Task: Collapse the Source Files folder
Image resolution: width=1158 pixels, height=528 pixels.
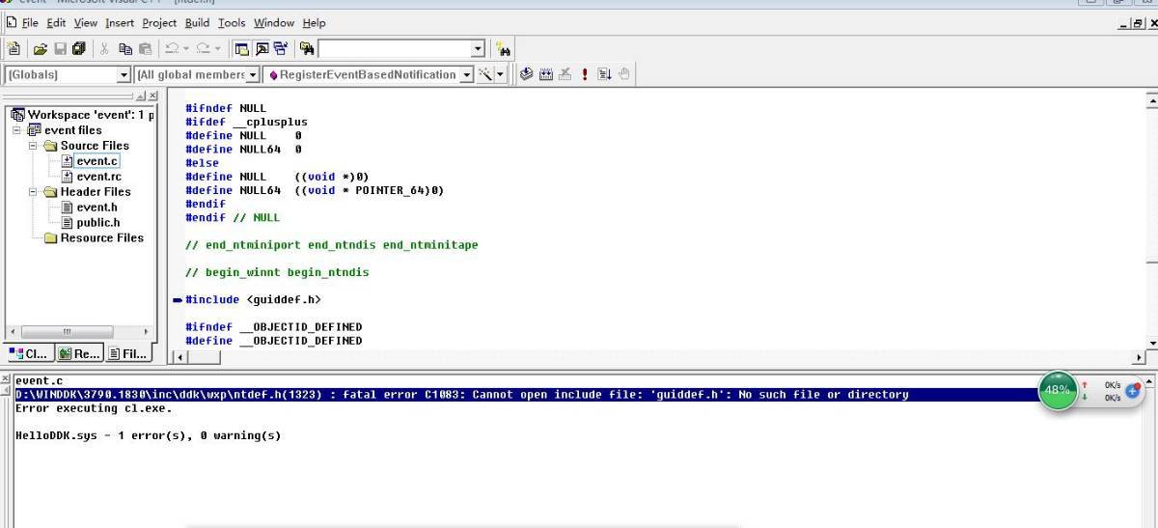Action: tap(32, 146)
